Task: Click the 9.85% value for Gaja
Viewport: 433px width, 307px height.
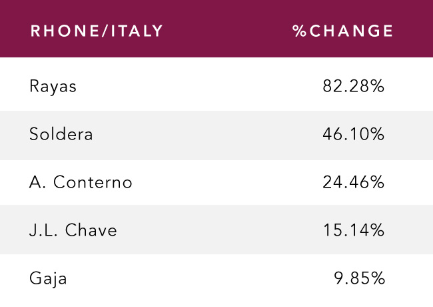Action: pyautogui.click(x=359, y=278)
